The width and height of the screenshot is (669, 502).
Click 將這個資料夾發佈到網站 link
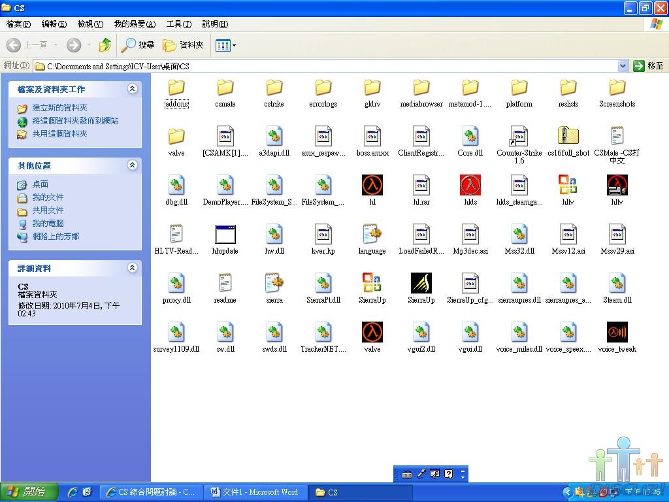pos(76,121)
